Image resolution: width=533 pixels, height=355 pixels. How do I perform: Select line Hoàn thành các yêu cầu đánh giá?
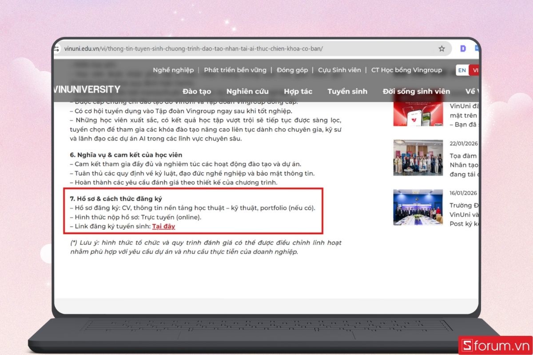(175, 182)
